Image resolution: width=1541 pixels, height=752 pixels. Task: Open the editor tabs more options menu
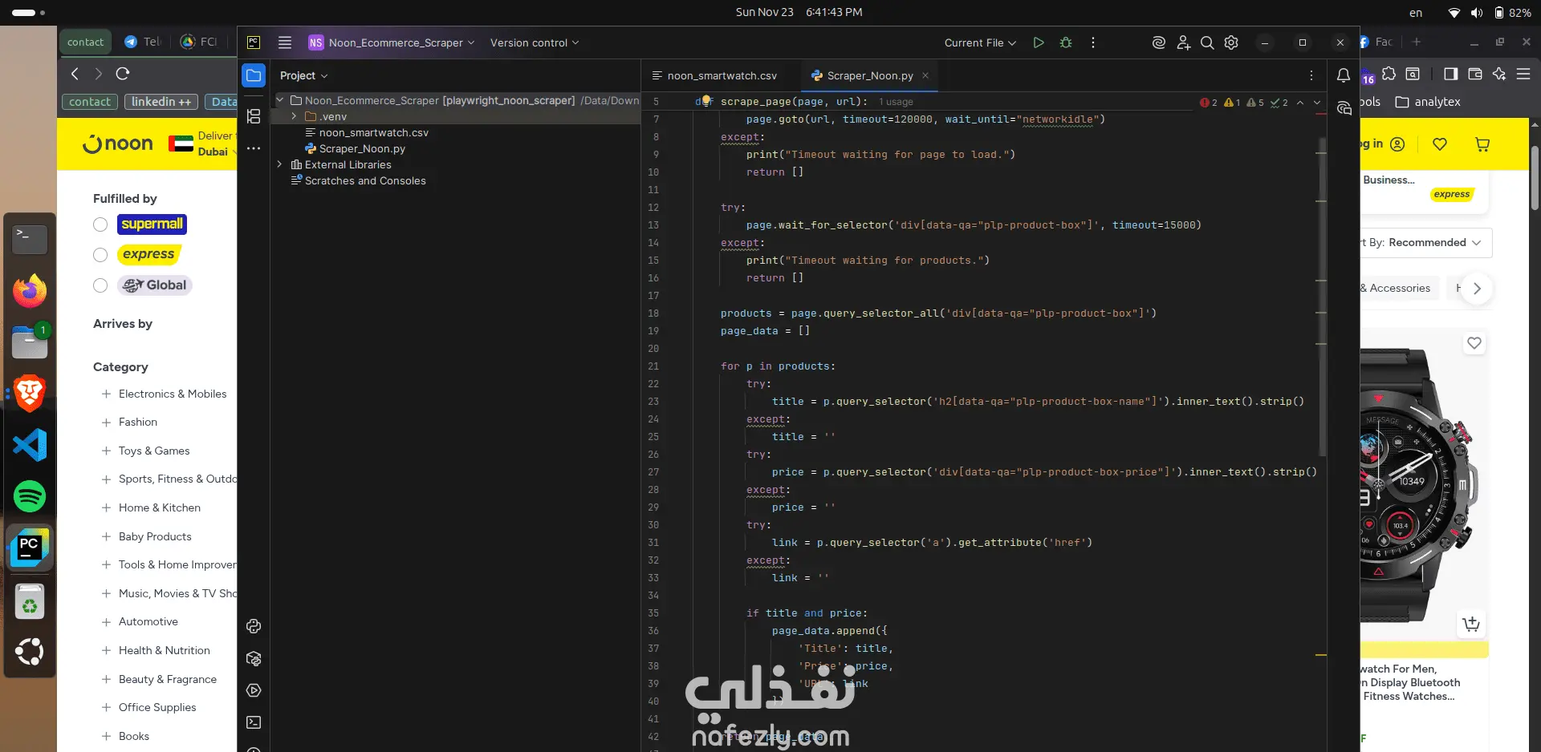coord(1311,75)
